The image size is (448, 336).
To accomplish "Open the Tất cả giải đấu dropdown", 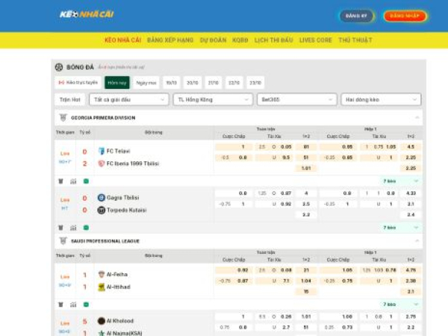I will click(128, 99).
